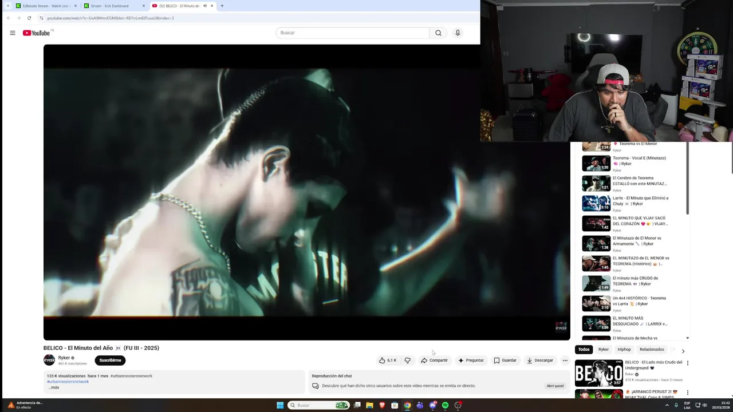
Task: Save video with Guardar button
Action: (505, 360)
